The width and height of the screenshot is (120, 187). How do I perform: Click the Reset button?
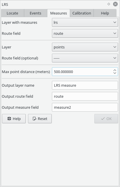click(40, 119)
